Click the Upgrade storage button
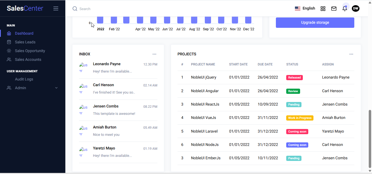 click(315, 23)
